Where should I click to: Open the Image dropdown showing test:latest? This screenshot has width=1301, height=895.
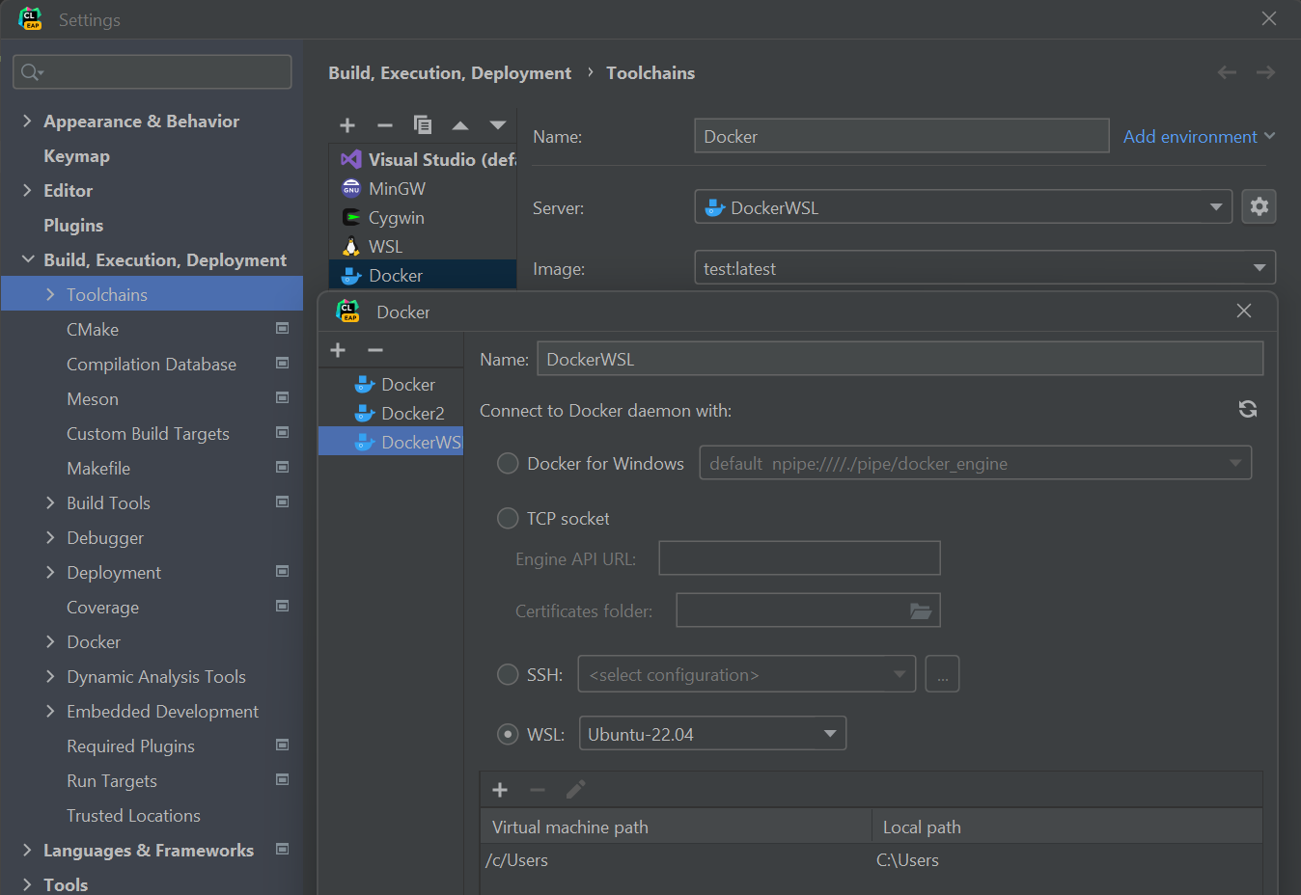coord(984,268)
